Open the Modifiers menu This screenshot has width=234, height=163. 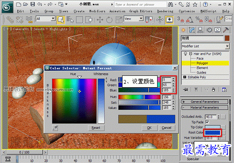click(x=97, y=11)
